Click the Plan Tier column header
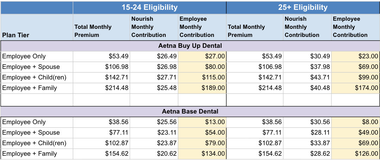The image size is (380, 161). 37,35
